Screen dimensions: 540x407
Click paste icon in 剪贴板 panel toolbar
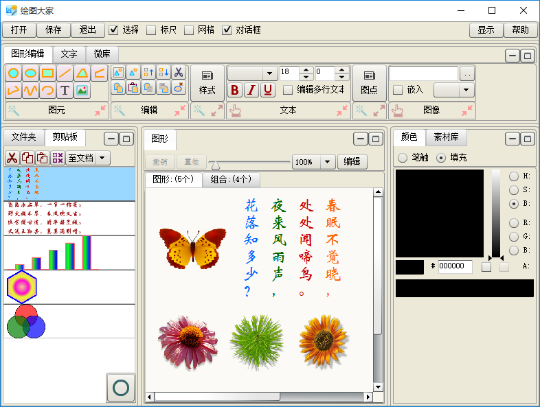coord(43,158)
